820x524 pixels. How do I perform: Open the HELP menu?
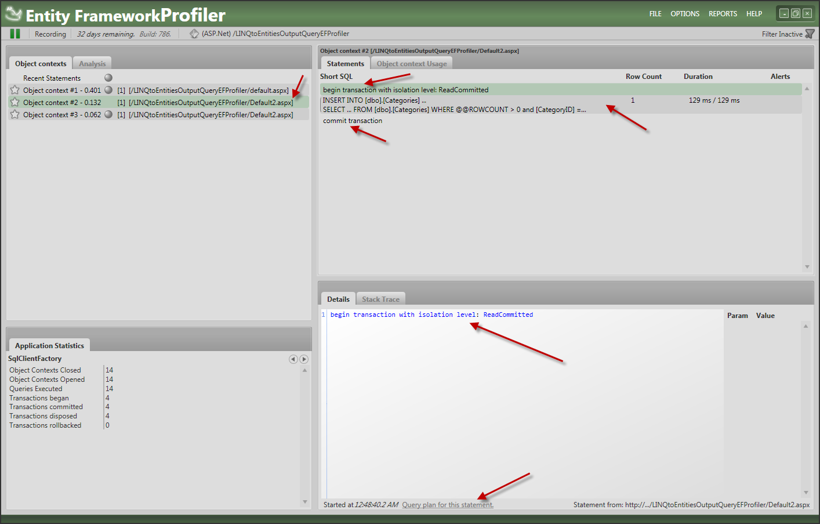click(754, 14)
